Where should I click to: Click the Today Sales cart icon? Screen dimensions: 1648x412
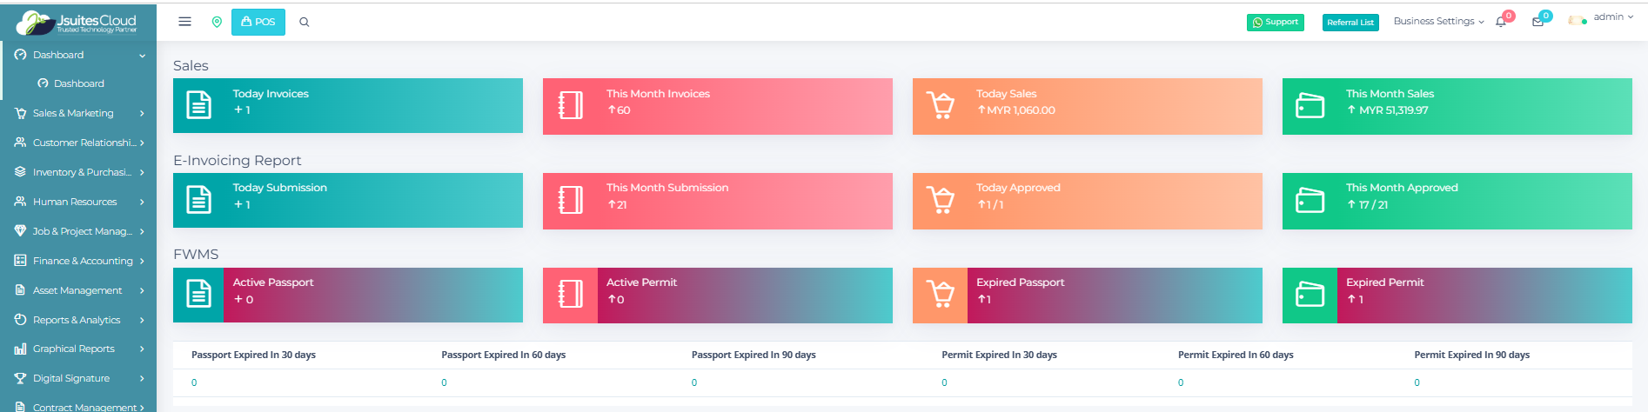click(940, 106)
